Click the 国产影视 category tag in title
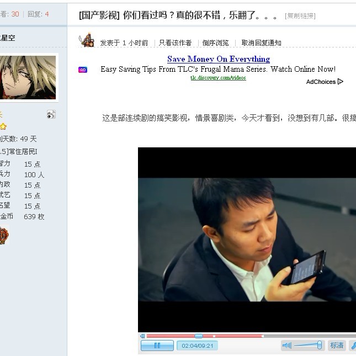This screenshot has width=356, height=356. point(99,15)
